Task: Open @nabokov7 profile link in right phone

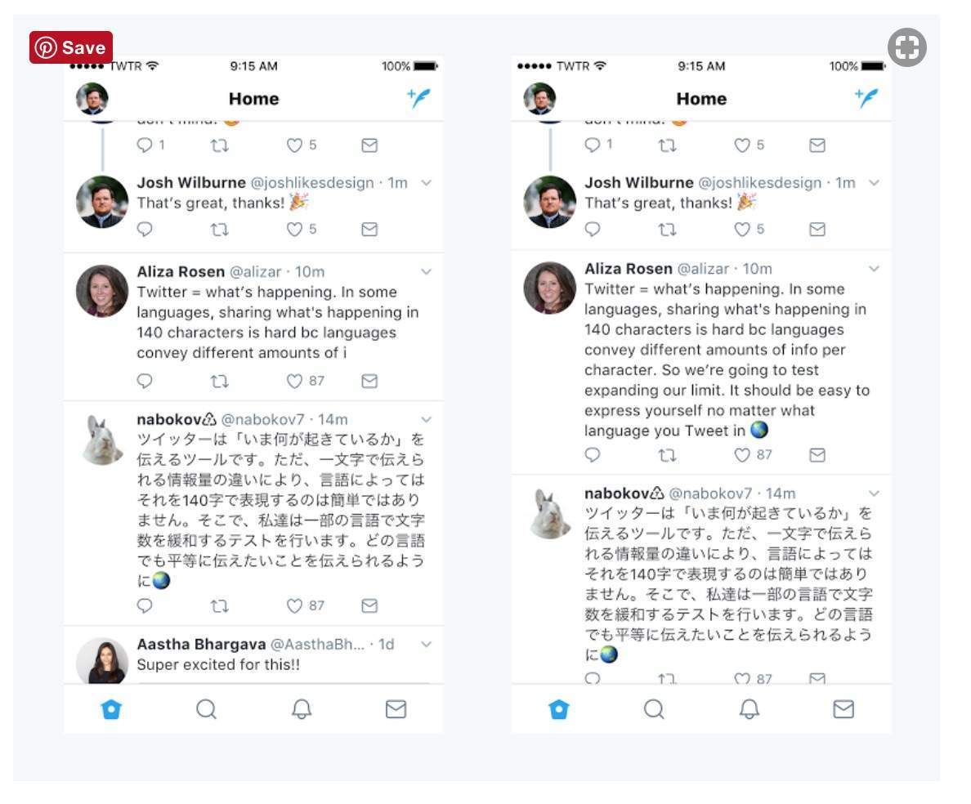Action: coord(710,494)
